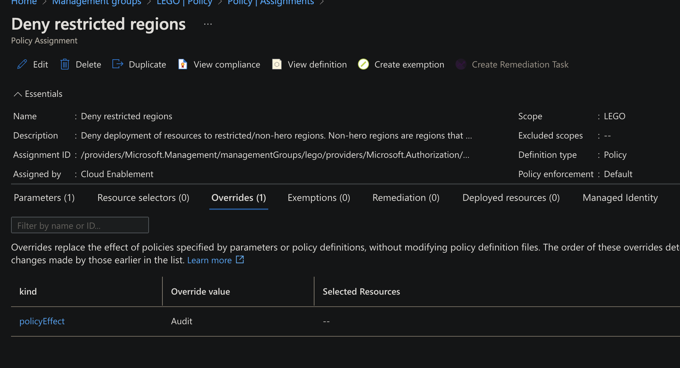Click the Duplicate assignment icon
This screenshot has height=368, width=680.
point(117,64)
